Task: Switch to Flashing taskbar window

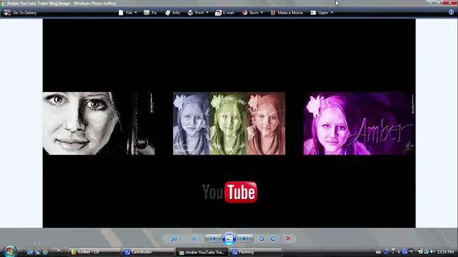Action: click(256, 252)
